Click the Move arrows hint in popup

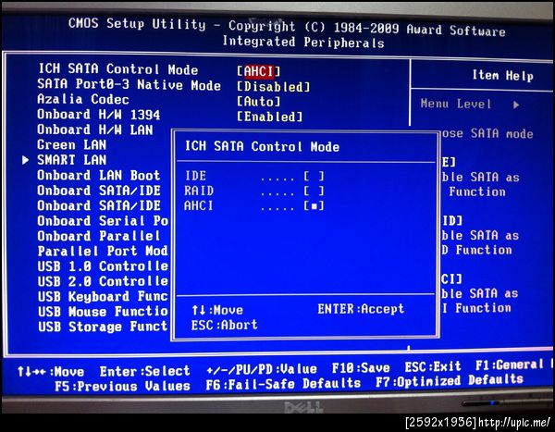217,311
